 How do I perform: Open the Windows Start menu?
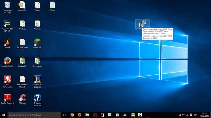pos(4,115)
